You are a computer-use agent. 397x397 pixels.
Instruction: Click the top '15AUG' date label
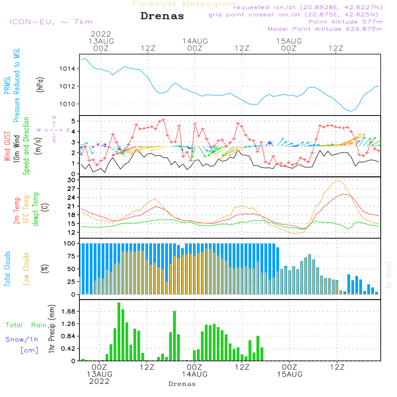pyautogui.click(x=289, y=41)
